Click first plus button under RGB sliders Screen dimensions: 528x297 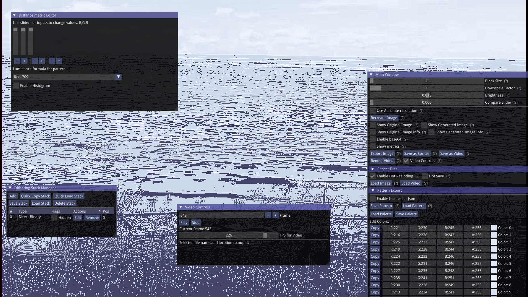pos(24,61)
